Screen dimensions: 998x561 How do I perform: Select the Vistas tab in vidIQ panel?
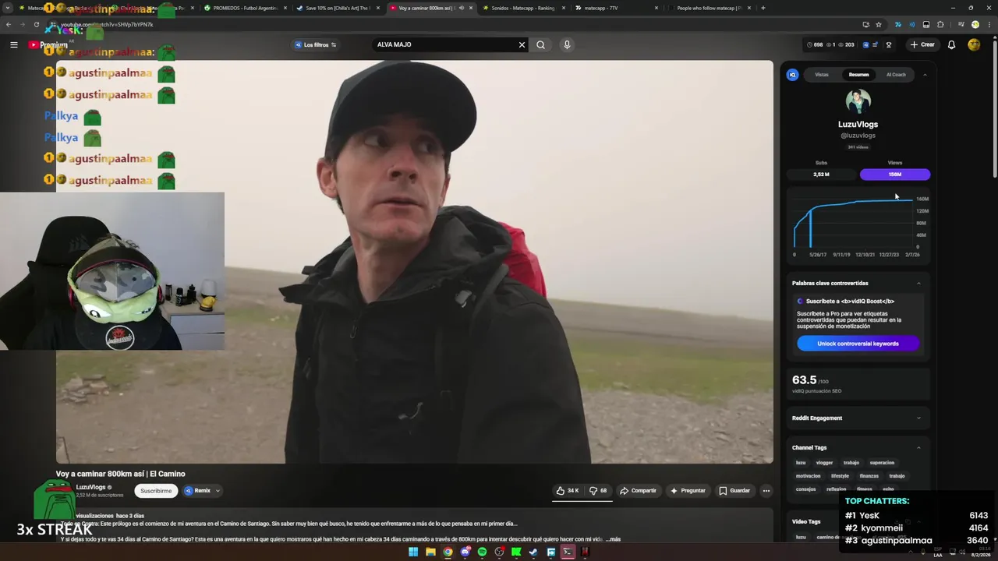[822, 75]
